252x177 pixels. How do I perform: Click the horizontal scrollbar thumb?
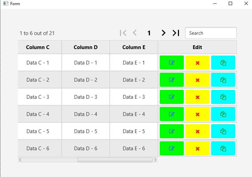pos(115,160)
